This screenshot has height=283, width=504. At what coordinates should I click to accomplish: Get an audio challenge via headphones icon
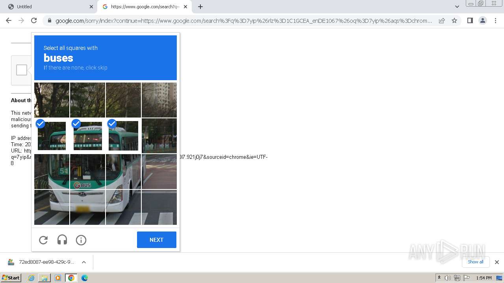pos(62,240)
